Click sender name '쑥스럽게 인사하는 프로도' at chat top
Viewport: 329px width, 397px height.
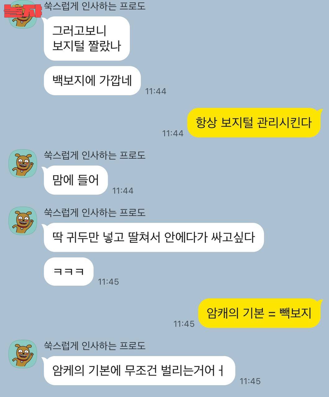pyautogui.click(x=95, y=6)
